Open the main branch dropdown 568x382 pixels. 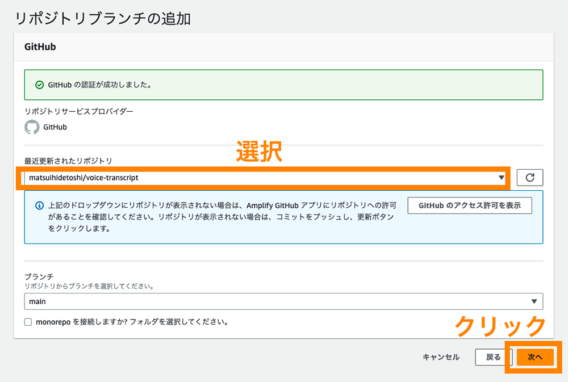[283, 301]
